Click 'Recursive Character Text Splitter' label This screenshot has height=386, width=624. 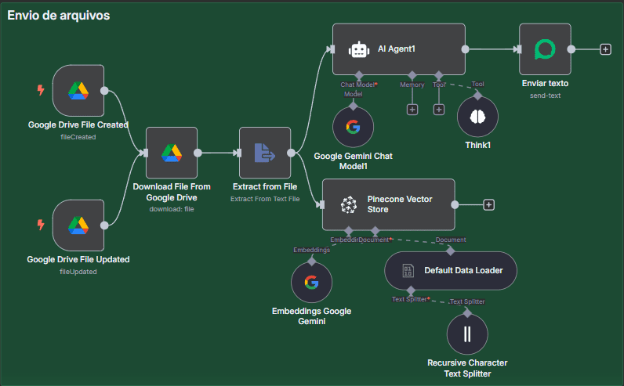coord(467,368)
